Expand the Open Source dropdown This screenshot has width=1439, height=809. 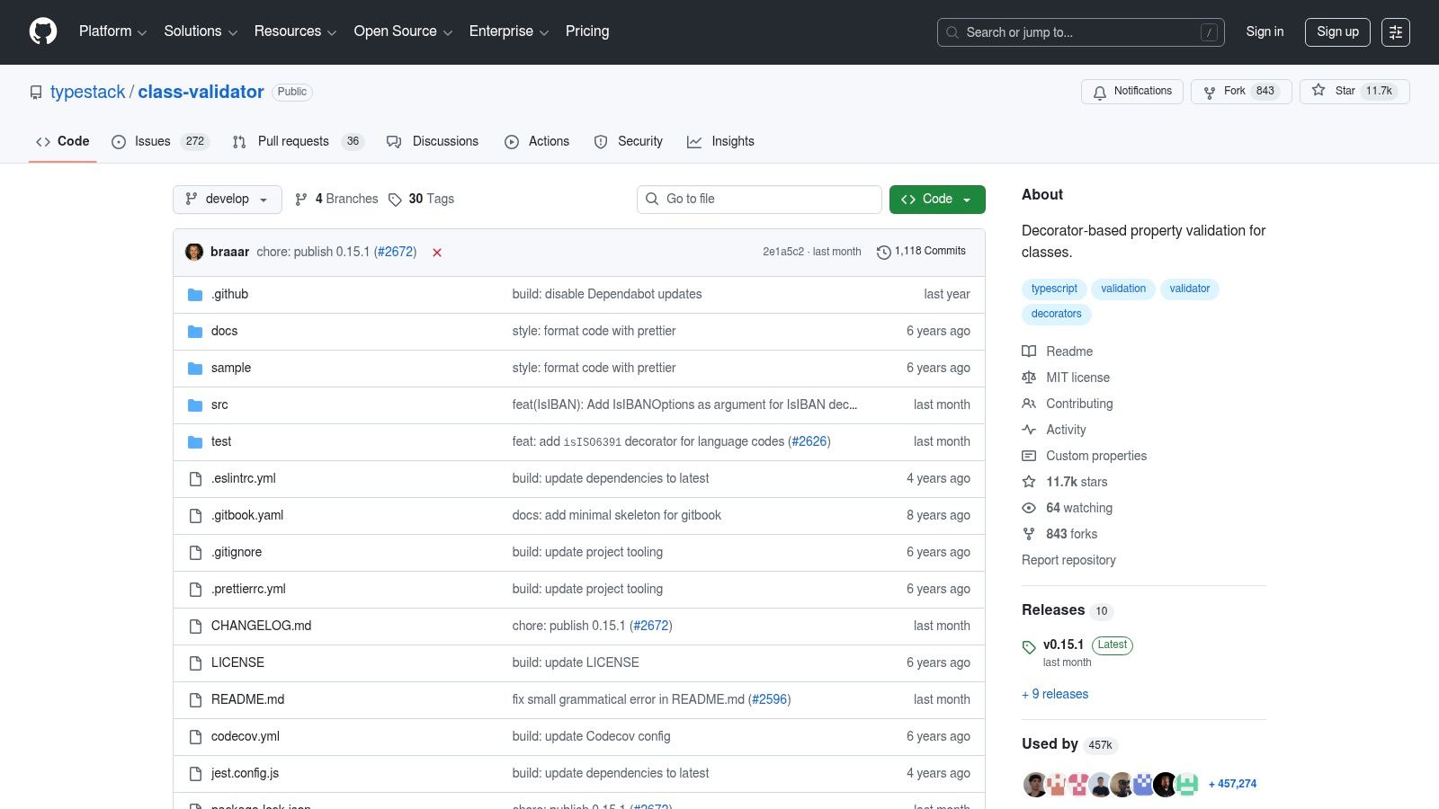tap(402, 31)
